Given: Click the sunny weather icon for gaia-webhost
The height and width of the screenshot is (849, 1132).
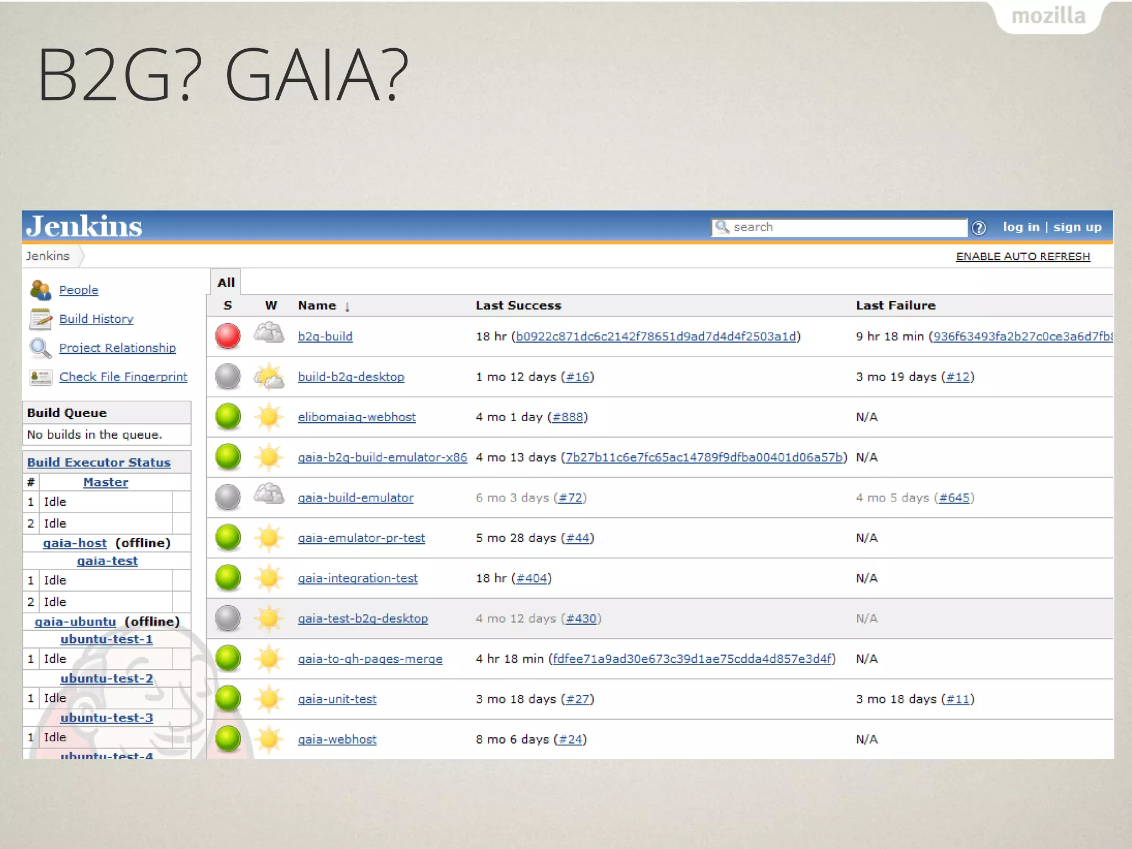Looking at the screenshot, I should tap(269, 740).
